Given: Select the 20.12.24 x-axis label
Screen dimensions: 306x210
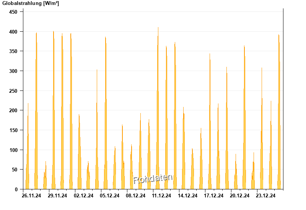Looking at the screenshot, I should [x=240, y=195].
